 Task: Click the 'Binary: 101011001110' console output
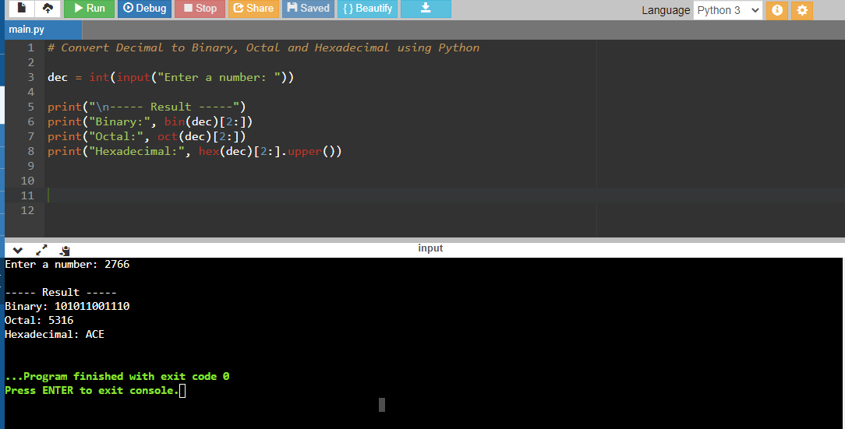[x=67, y=306]
